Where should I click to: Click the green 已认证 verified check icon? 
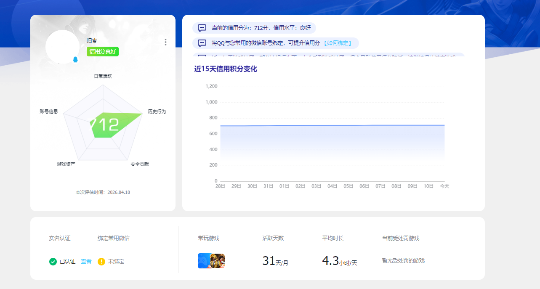(53, 261)
